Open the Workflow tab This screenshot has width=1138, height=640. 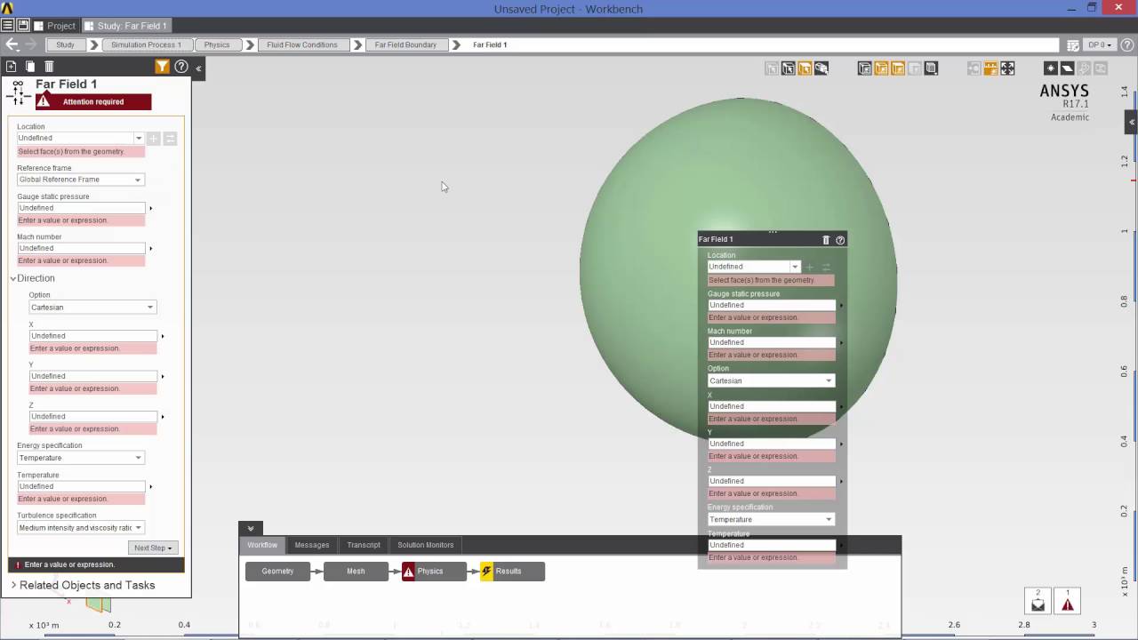(262, 545)
